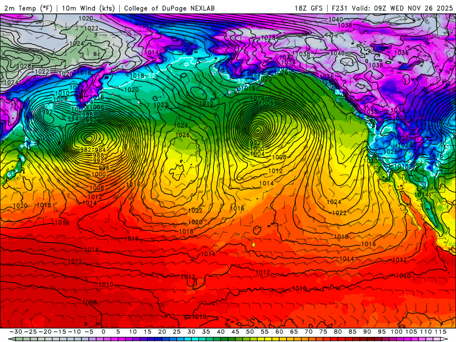Click the "-25" value on the color scale
The width and height of the screenshot is (456, 342).
[30, 332]
